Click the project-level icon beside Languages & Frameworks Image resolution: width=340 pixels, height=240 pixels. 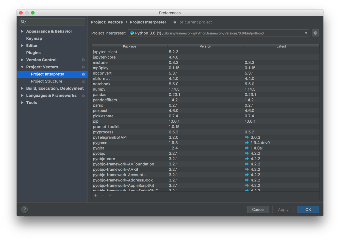(x=83, y=96)
